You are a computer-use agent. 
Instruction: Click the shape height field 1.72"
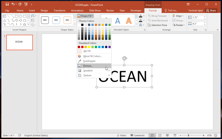198,18
